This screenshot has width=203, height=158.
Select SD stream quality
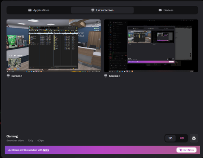click(171, 138)
